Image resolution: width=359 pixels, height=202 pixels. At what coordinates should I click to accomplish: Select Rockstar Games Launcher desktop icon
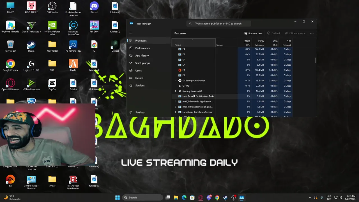point(73,9)
